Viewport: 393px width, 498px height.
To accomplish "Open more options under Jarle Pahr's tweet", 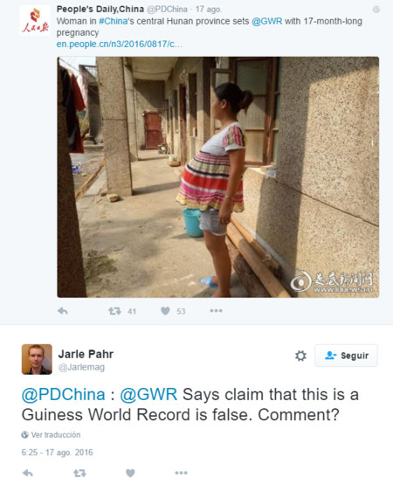I will pos(181,473).
